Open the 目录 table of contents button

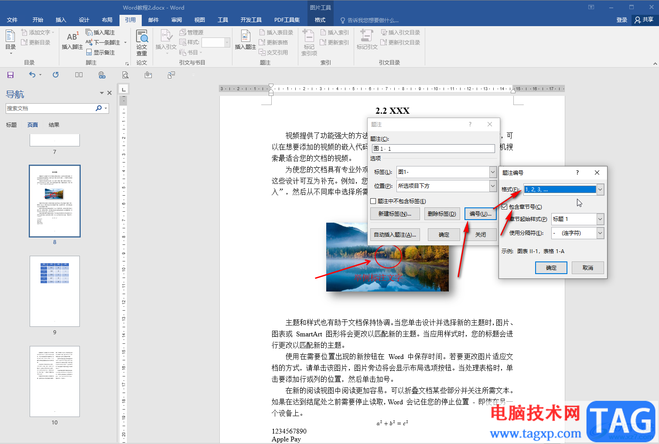point(10,41)
